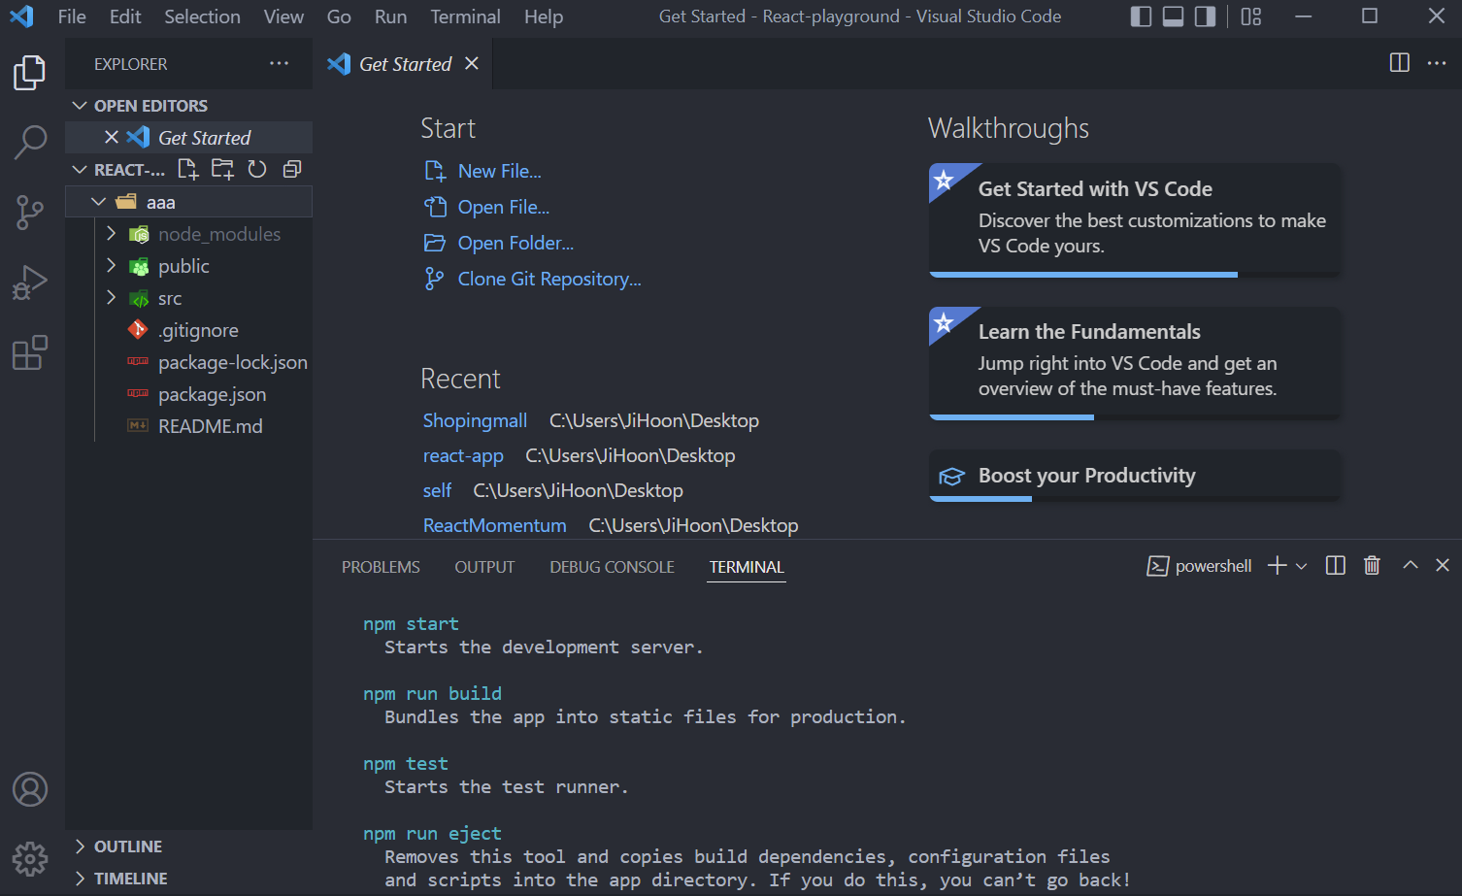Open Explorer more actions ellipsis
The image size is (1462, 896).
pyautogui.click(x=280, y=63)
